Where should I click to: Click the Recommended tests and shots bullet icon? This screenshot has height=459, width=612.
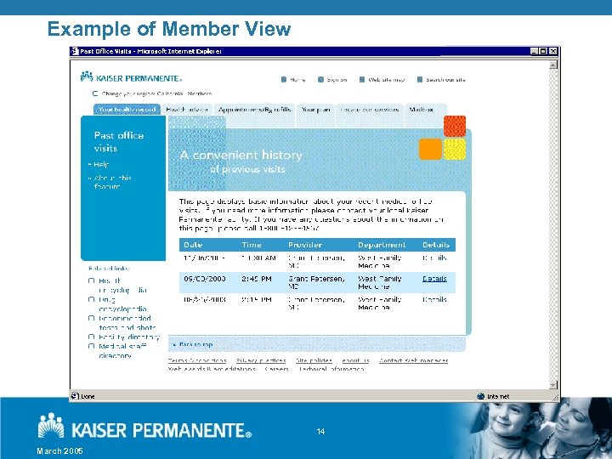(x=91, y=318)
